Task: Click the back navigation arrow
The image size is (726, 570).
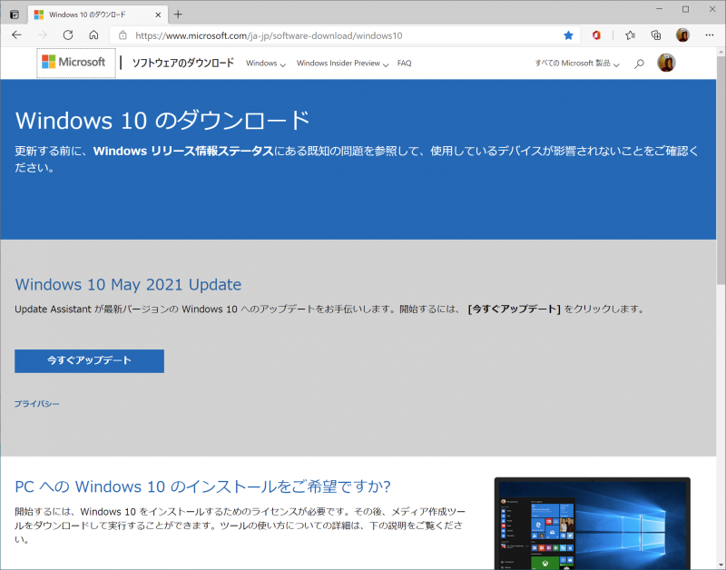Action: [17, 34]
